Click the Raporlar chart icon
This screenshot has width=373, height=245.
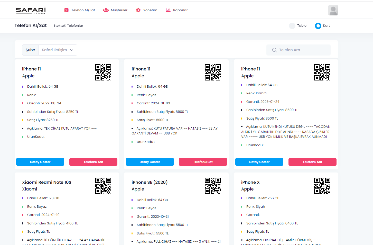click(x=168, y=10)
